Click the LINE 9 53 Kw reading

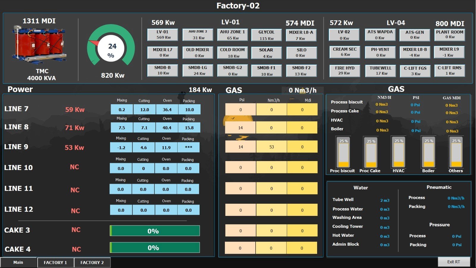coord(74,148)
